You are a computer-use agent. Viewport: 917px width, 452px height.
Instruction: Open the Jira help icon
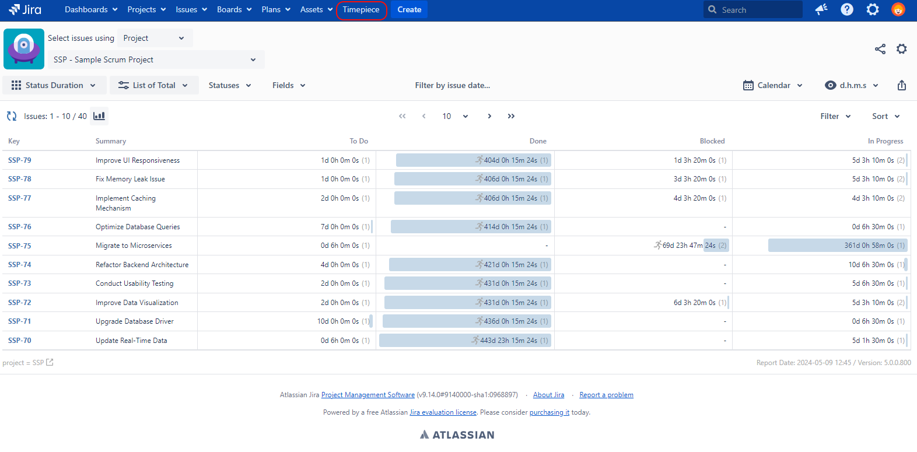(847, 9)
